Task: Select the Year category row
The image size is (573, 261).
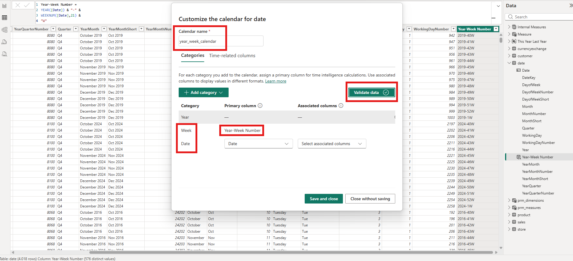Action: [287, 117]
